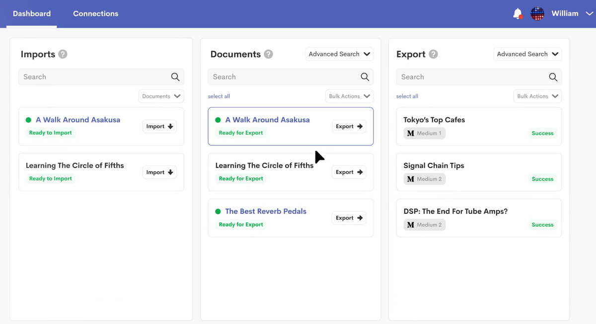The image size is (596, 324).
Task: Click Ready for Export under Best Reverb Pedals
Action: pos(241,224)
